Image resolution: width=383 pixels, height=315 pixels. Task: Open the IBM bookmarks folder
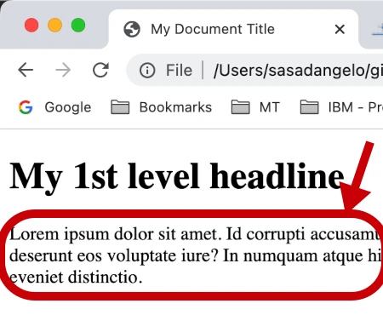click(x=341, y=107)
